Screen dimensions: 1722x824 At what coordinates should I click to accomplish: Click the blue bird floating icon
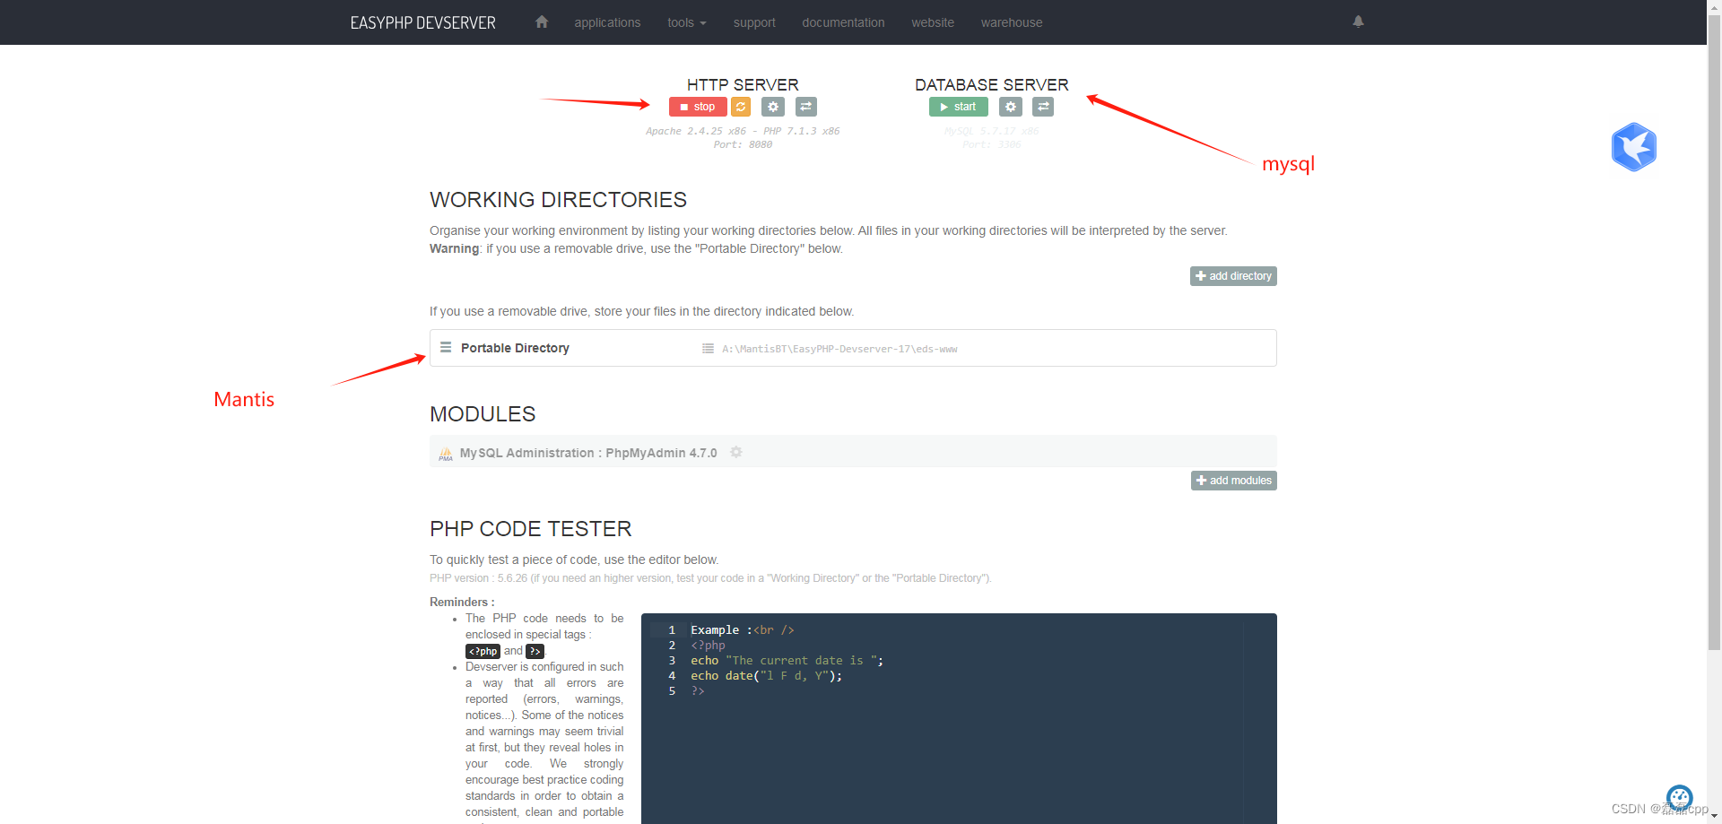point(1633,147)
